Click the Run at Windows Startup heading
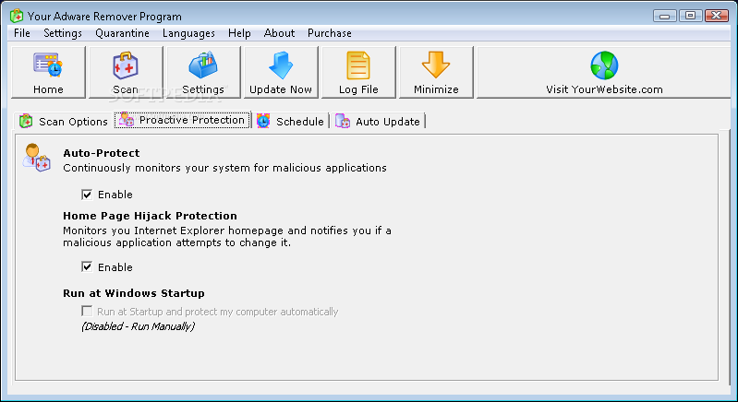The height and width of the screenshot is (402, 738). [x=134, y=293]
